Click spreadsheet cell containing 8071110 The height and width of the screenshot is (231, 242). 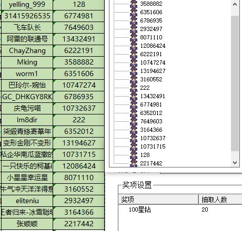click(79, 177)
